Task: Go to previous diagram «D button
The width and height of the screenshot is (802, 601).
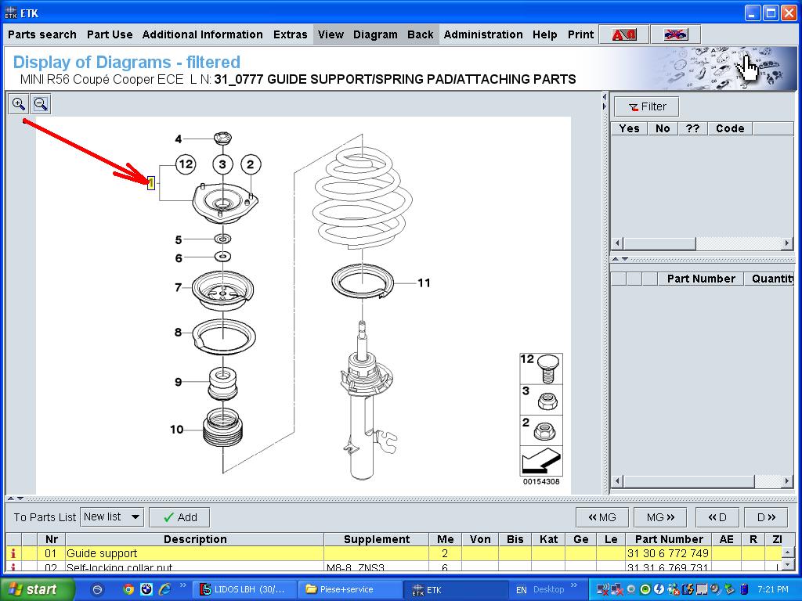Action: pos(717,517)
